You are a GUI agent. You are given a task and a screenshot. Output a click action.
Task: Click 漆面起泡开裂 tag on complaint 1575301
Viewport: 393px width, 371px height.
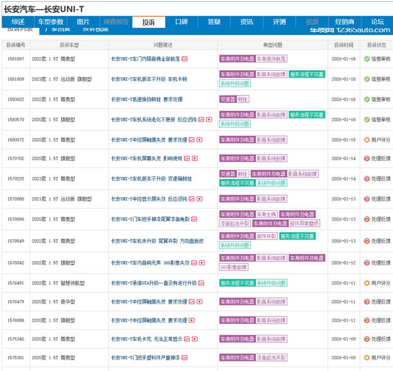pos(271,358)
